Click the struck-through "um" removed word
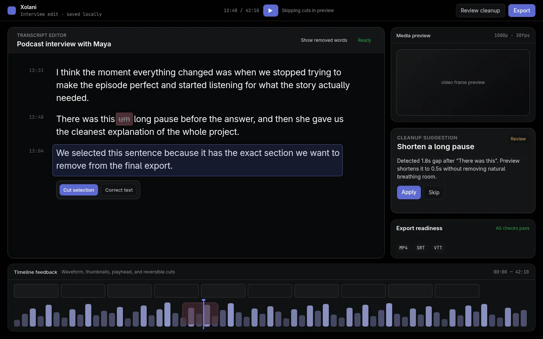The image size is (543, 339). [x=124, y=119]
